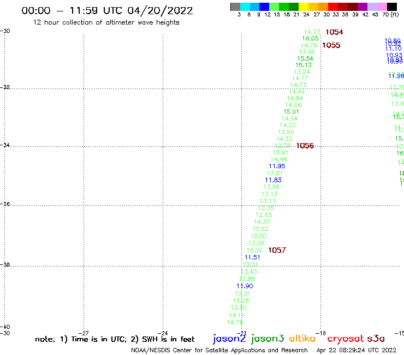
Task: Click the wave height value 13.95
Action: [x=307, y=51]
